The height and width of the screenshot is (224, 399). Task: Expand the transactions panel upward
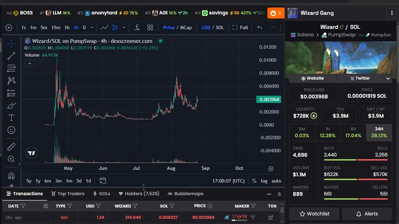coord(279,194)
